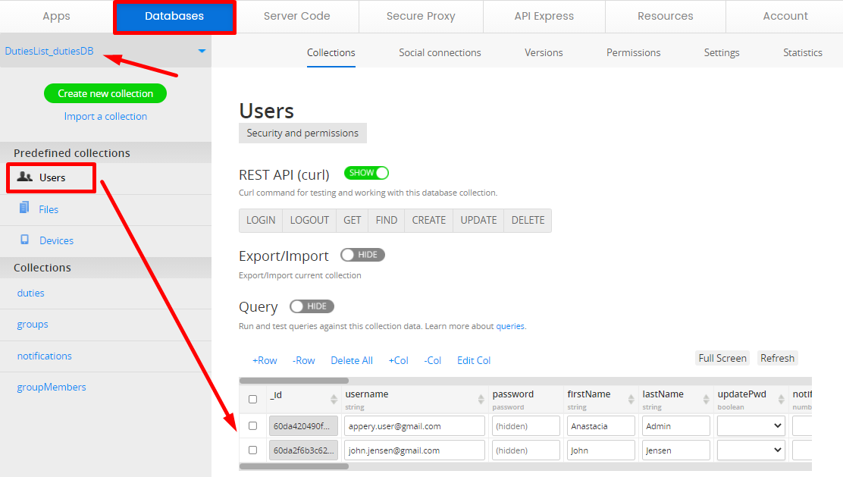The height and width of the screenshot is (477, 843).
Task: Click the bottom horizontal table scrollbar
Action: [294, 466]
